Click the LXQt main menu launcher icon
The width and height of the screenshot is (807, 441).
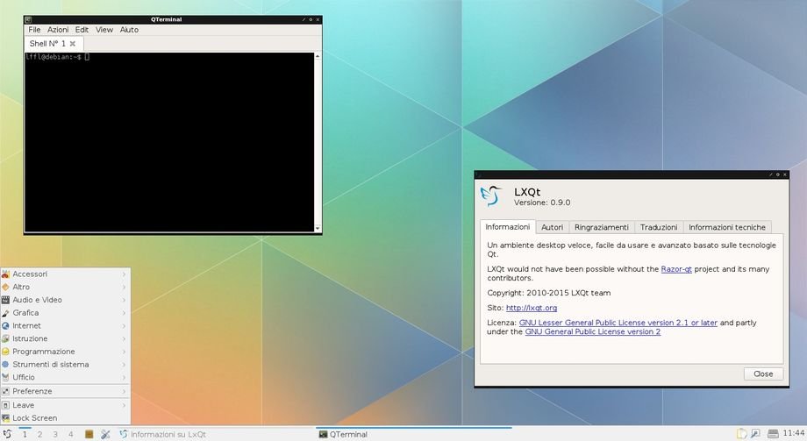click(x=6, y=434)
